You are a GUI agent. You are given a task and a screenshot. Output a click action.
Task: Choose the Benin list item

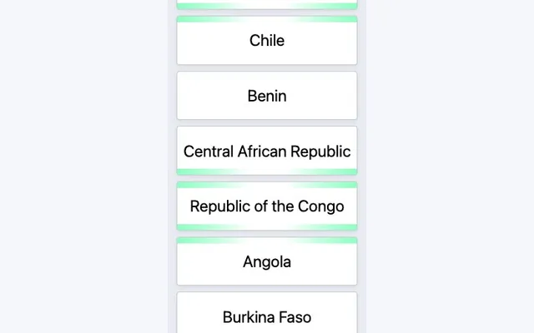tap(267, 96)
